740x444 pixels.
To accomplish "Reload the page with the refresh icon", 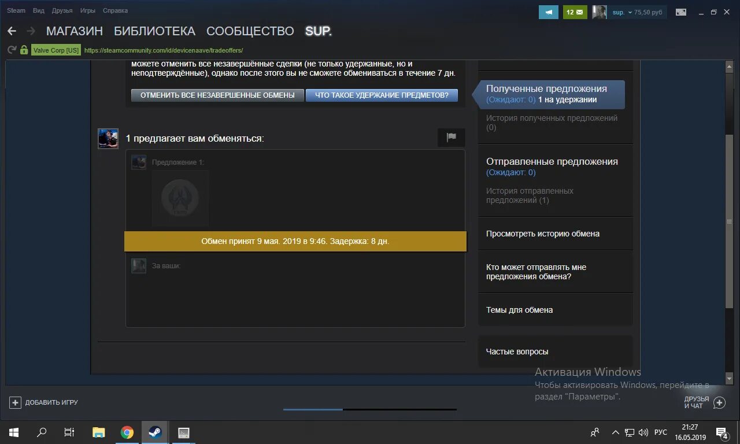I will pos(12,50).
